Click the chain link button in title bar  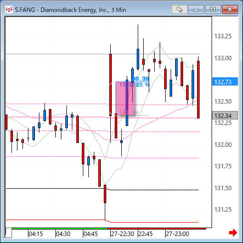[x=179, y=9]
